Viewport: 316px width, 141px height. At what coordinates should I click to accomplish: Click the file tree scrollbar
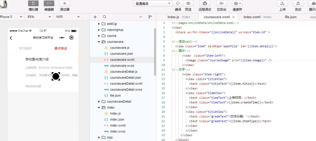(155, 52)
